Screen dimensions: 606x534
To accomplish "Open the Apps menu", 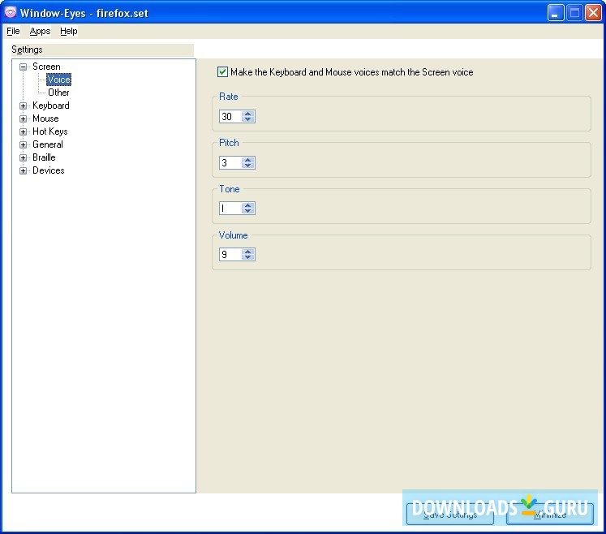I will click(x=41, y=31).
